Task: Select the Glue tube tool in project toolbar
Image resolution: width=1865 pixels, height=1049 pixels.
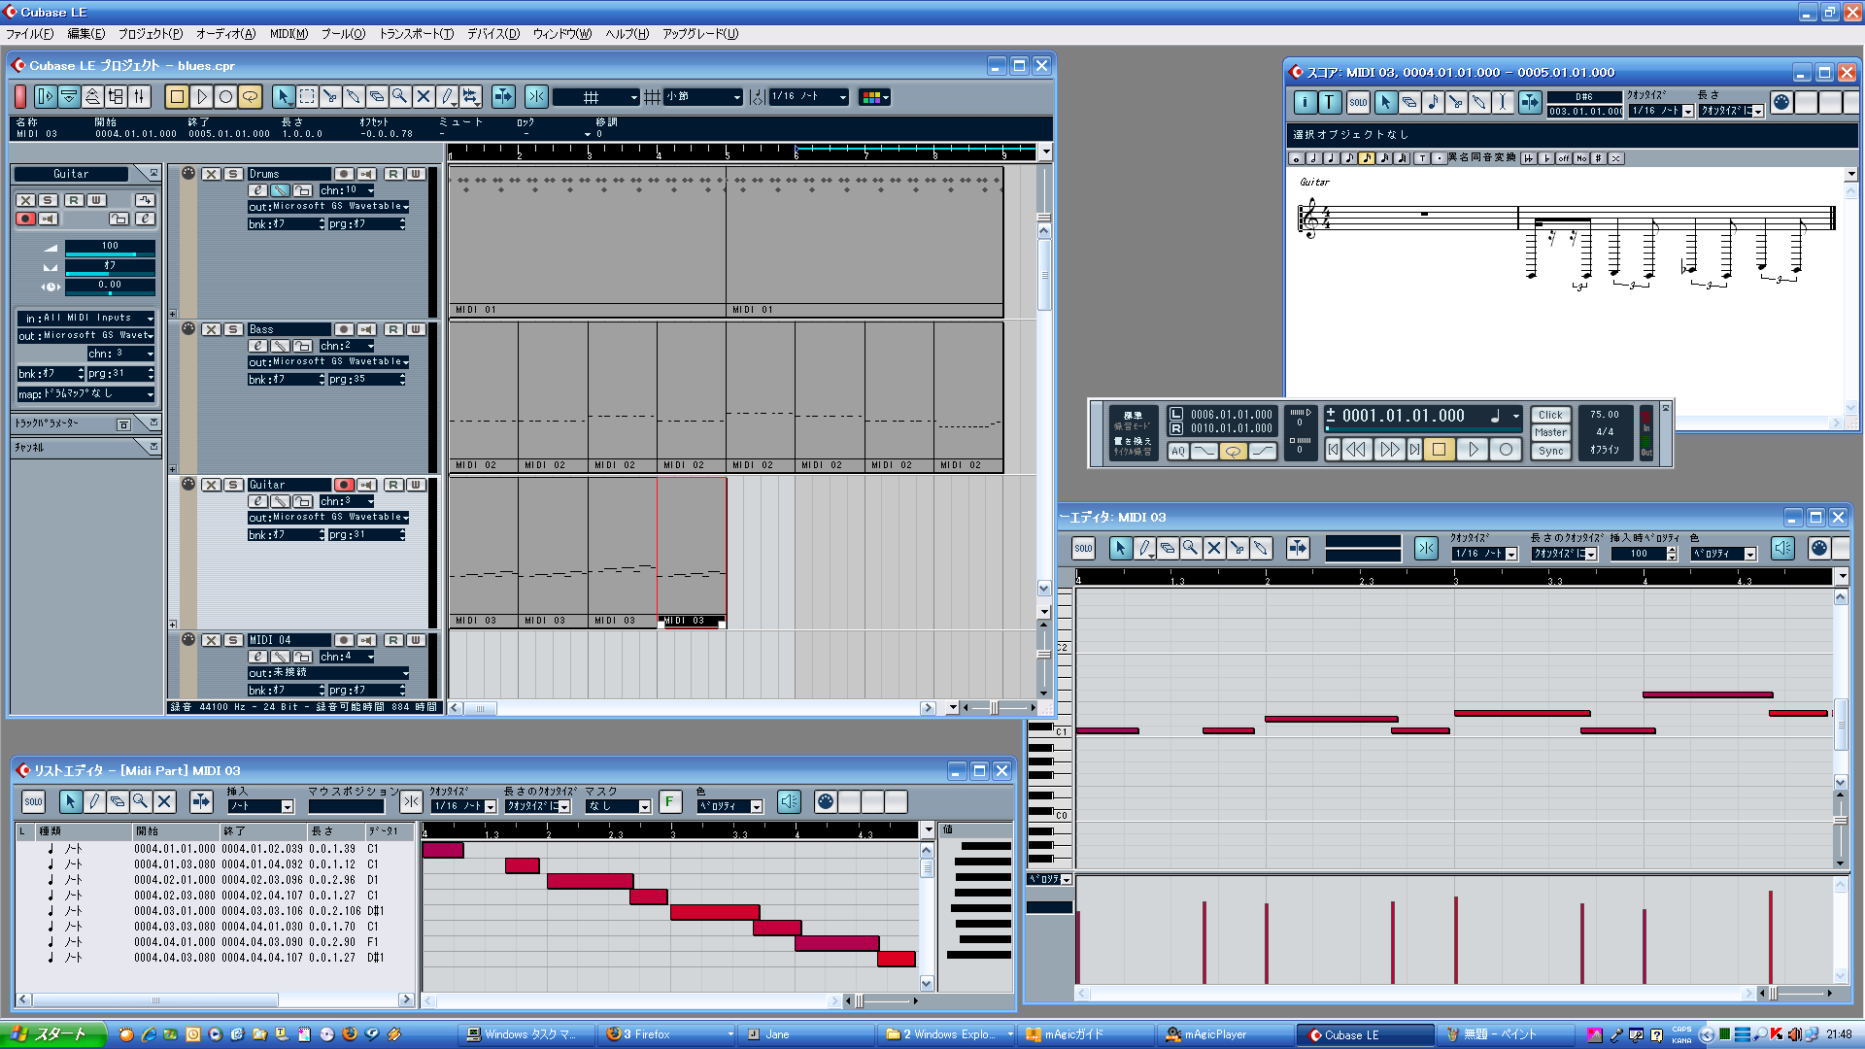Action: pyautogui.click(x=354, y=97)
